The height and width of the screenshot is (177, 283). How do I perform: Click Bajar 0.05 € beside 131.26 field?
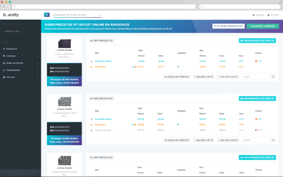pos(228,77)
